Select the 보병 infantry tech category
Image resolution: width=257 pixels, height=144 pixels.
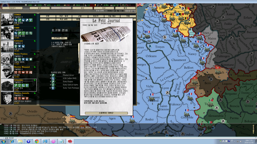coord(47,16)
